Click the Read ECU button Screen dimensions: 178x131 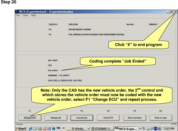tap(108, 118)
